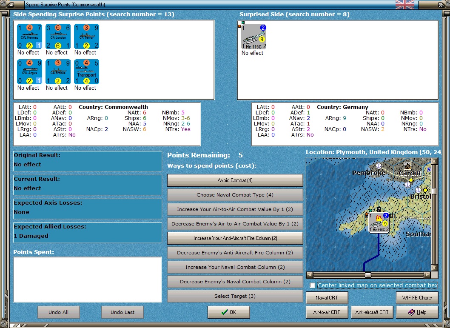Click the Cardiff label on the map
The image size is (450, 328).
[410, 173]
